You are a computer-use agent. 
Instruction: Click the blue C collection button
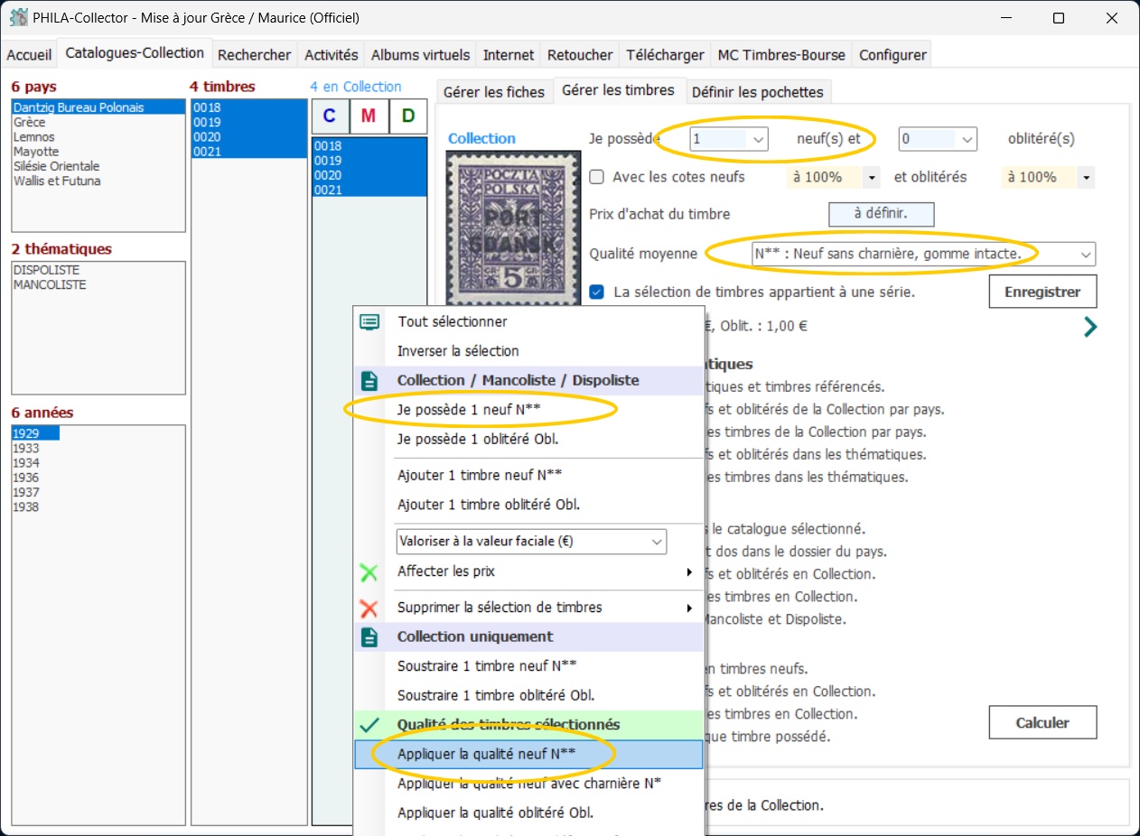(330, 116)
